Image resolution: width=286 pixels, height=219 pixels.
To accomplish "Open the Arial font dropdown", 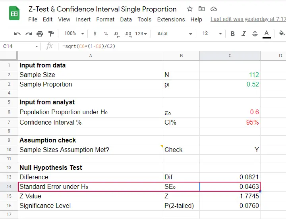I will [x=174, y=34].
